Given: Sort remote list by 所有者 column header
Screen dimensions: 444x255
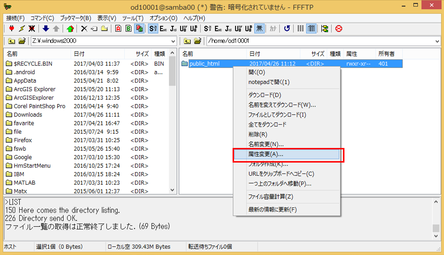Looking at the screenshot, I should pos(388,54).
